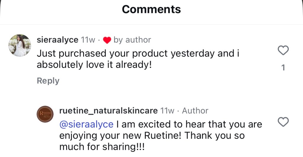The width and height of the screenshot is (303, 157).
Task: Tap Reply under sieraalyce's comment
Action: tap(48, 81)
